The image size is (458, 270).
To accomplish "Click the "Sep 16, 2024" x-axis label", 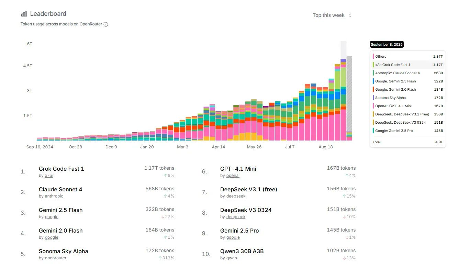I will (x=40, y=147).
